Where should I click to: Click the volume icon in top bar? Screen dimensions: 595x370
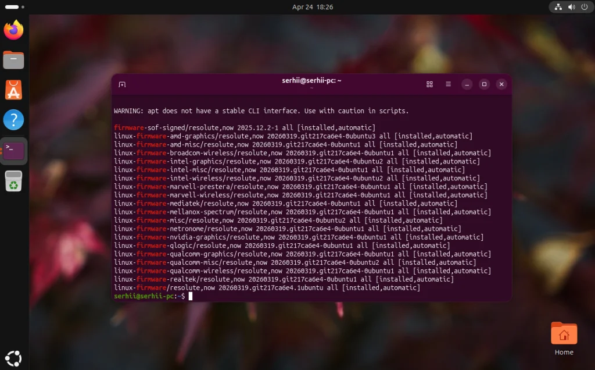572,7
